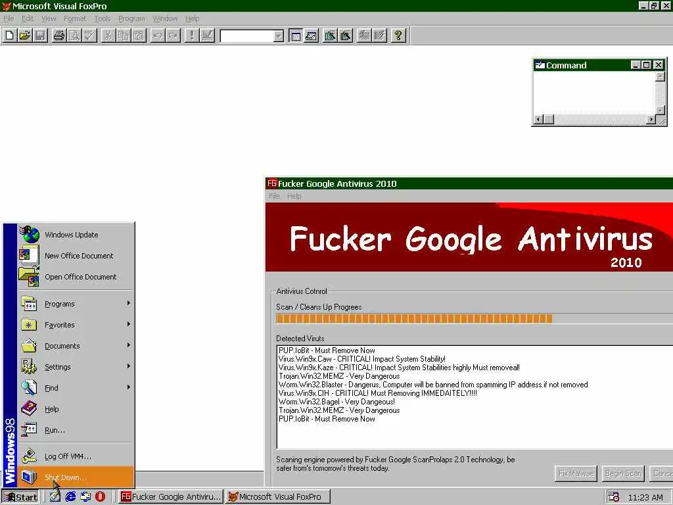Open the View menu in Visual FoxPro

point(49,18)
